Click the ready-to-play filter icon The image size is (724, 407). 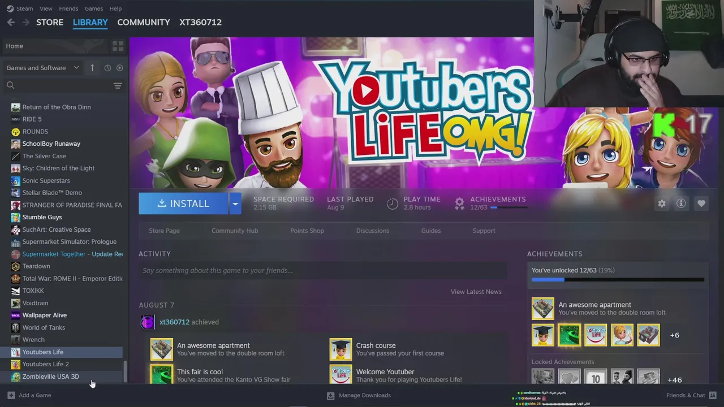[119, 68]
